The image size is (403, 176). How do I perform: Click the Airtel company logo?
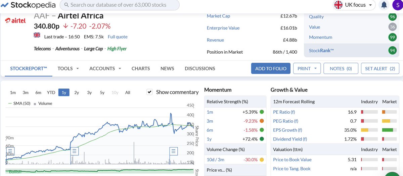(x=15, y=21)
